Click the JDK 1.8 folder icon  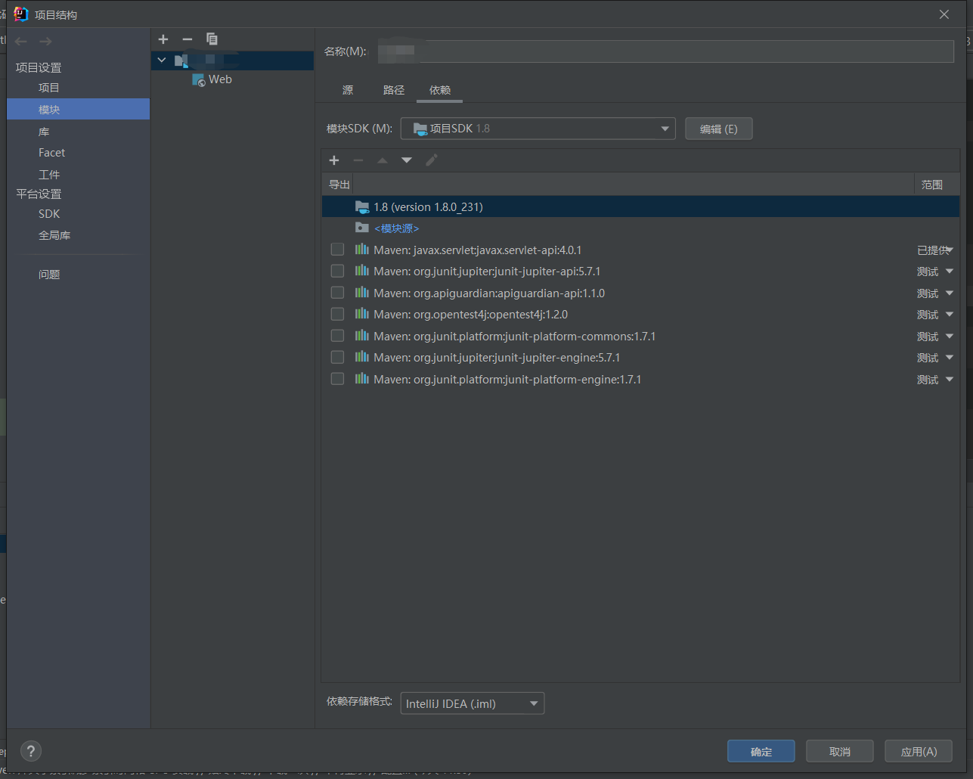point(362,206)
